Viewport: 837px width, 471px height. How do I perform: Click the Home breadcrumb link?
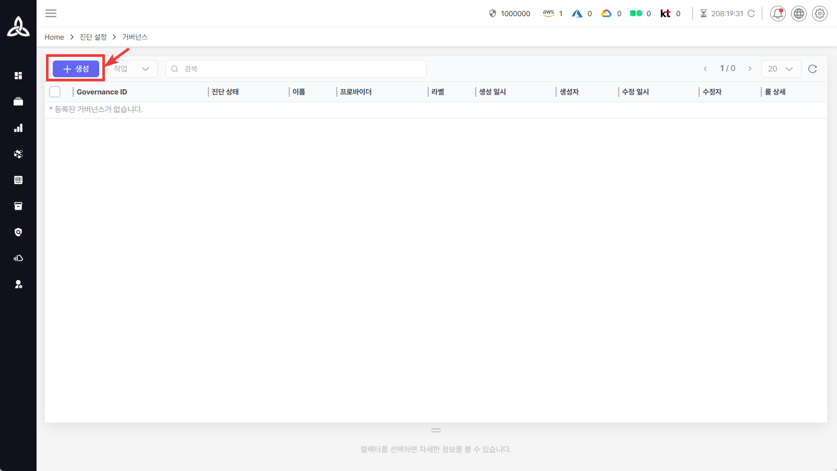[x=54, y=37]
